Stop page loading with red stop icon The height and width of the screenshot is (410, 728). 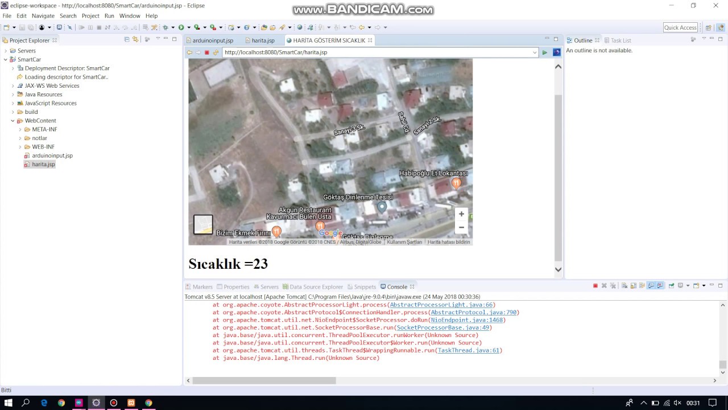click(x=207, y=52)
